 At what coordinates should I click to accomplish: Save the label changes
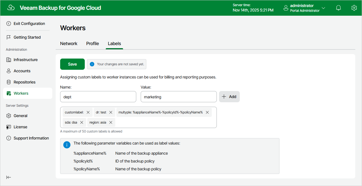(x=72, y=64)
